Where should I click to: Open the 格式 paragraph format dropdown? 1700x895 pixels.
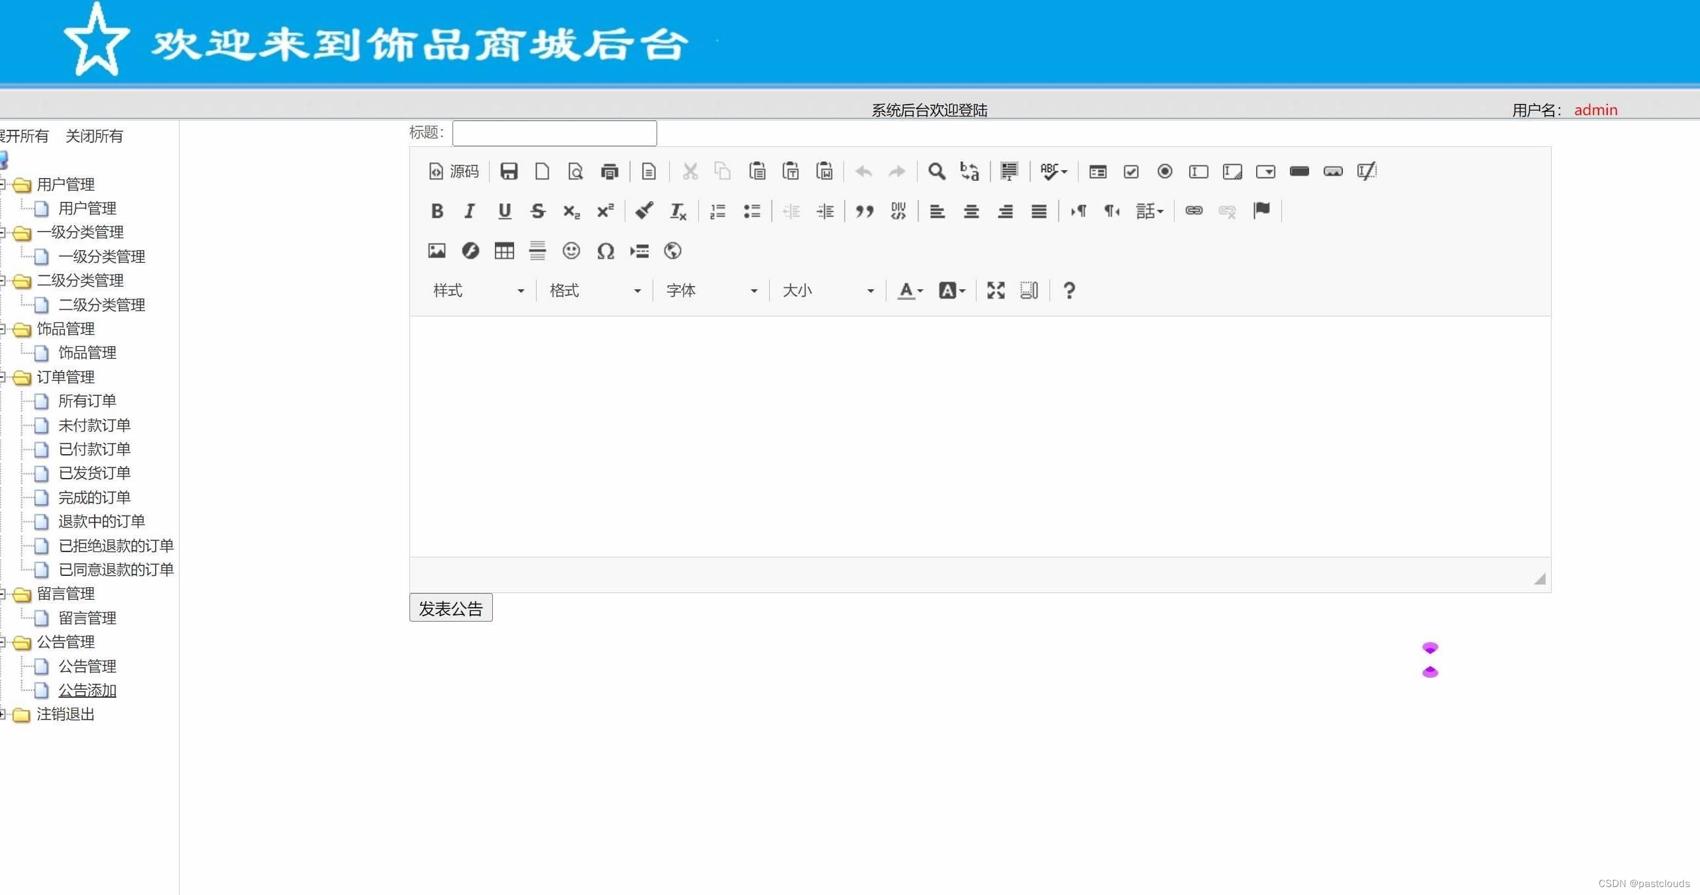tap(593, 290)
